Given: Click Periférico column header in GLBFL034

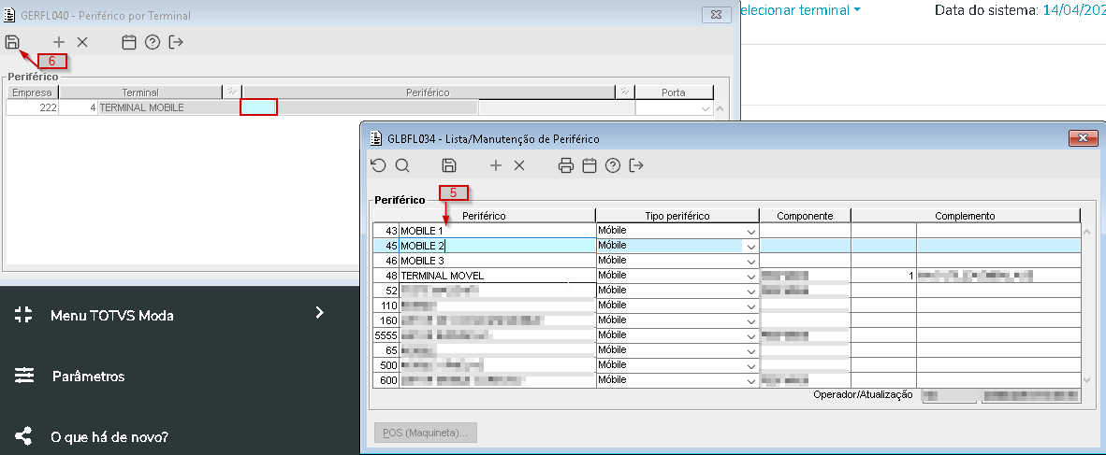Looking at the screenshot, I should 484,216.
